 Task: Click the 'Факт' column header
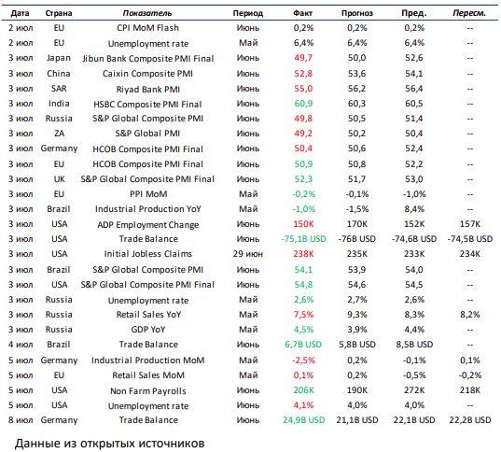point(302,13)
